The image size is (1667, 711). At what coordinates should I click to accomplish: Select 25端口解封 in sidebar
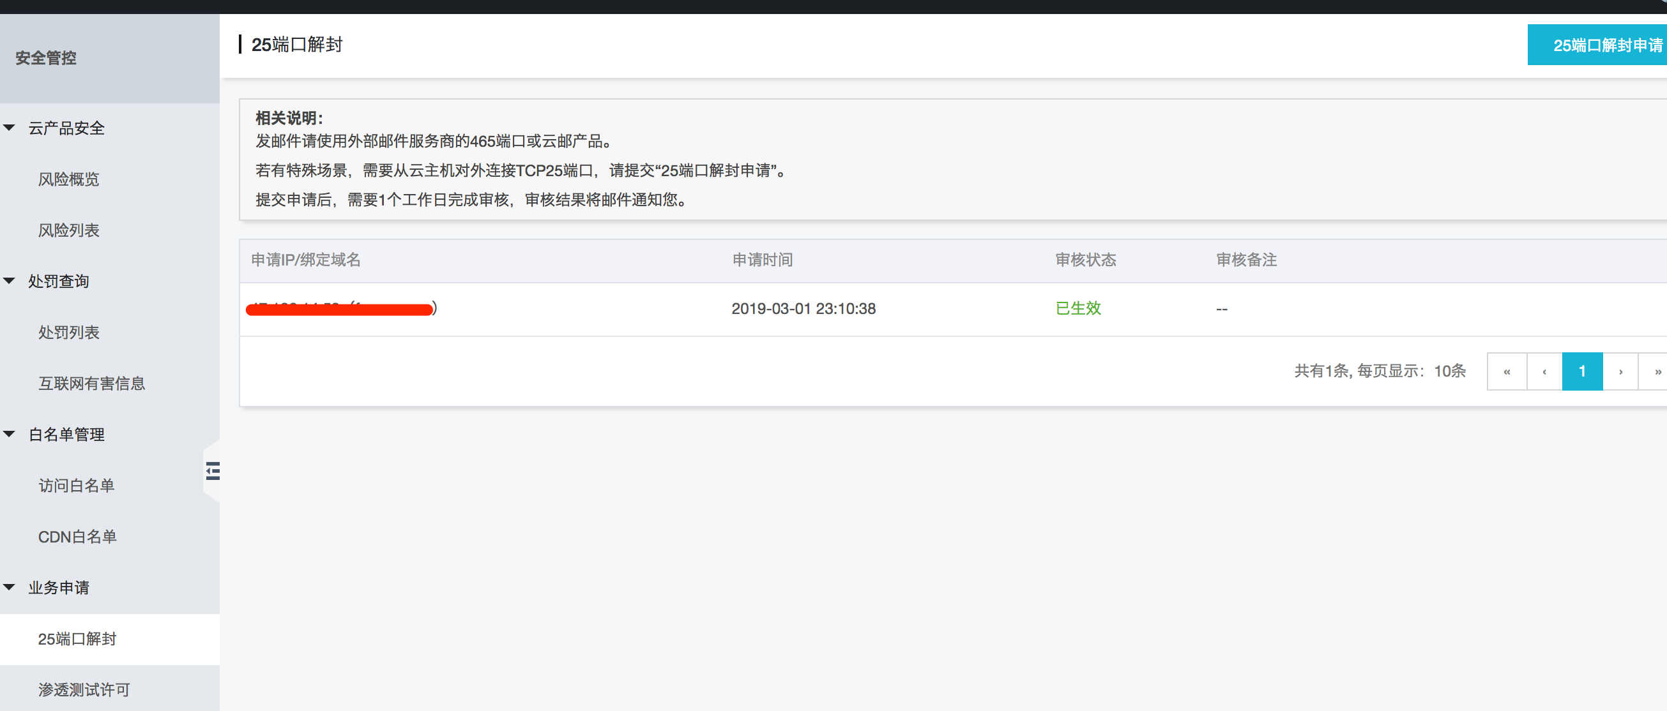(77, 639)
